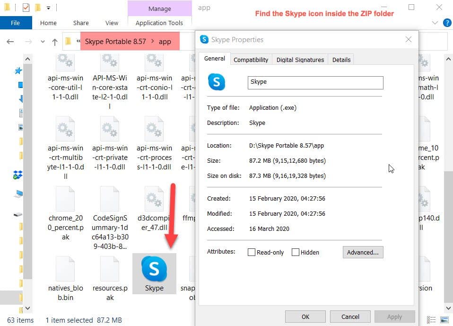Switch to Digital Signatures tab
453x326 pixels.
(x=300, y=60)
